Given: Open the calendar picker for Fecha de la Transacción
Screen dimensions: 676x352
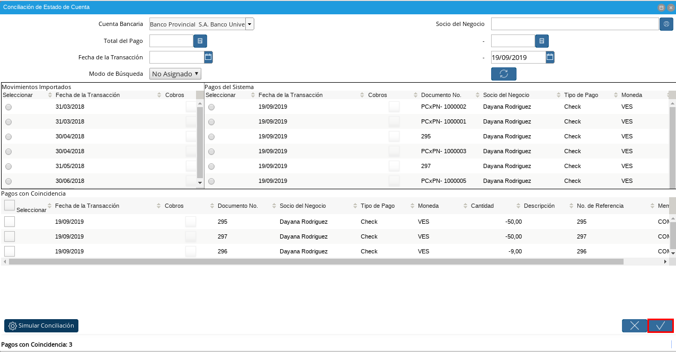Looking at the screenshot, I should 208,57.
